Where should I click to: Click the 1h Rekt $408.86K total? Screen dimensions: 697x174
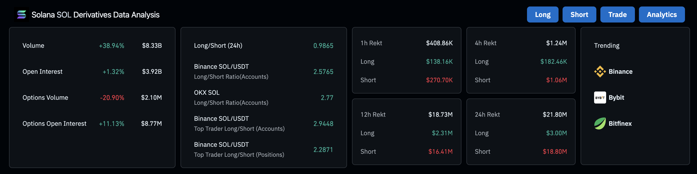(x=439, y=43)
